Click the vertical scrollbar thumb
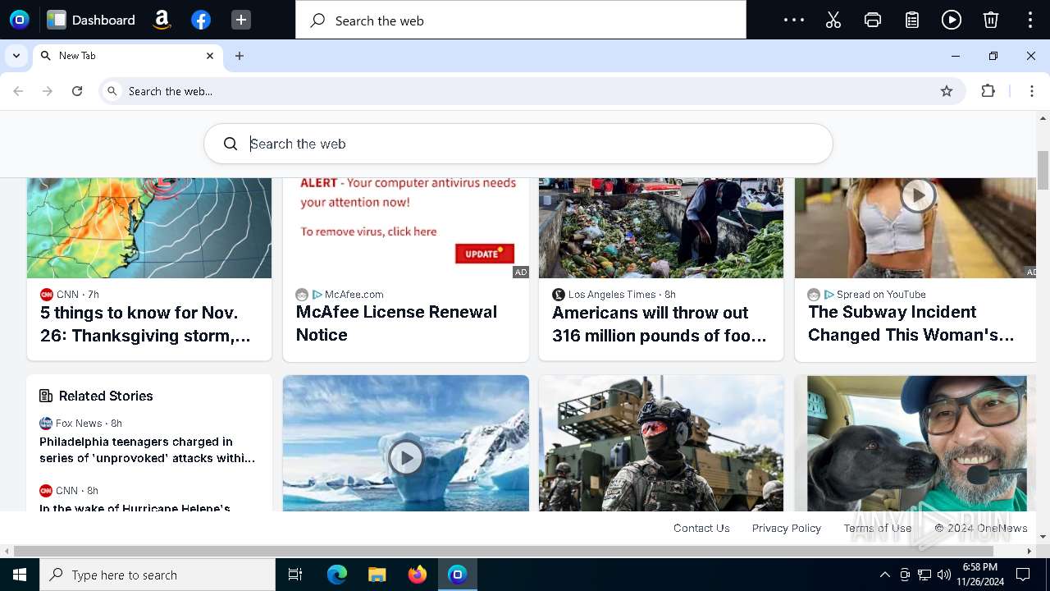The height and width of the screenshot is (591, 1050). coord(1043,170)
